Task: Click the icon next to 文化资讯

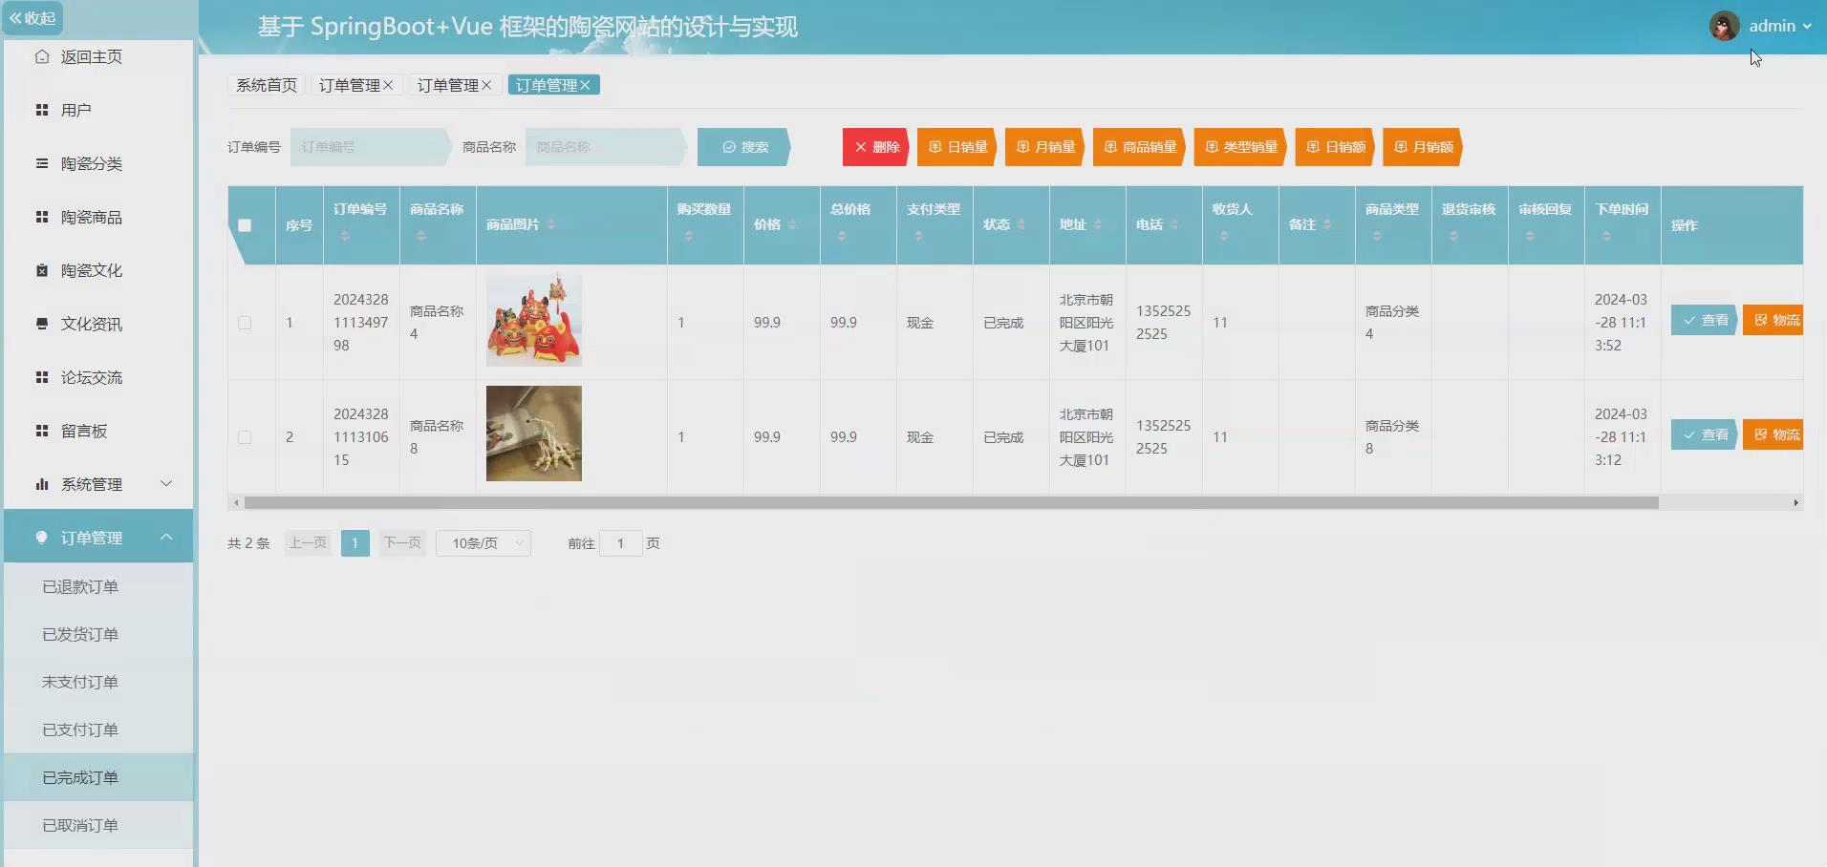Action: point(42,324)
